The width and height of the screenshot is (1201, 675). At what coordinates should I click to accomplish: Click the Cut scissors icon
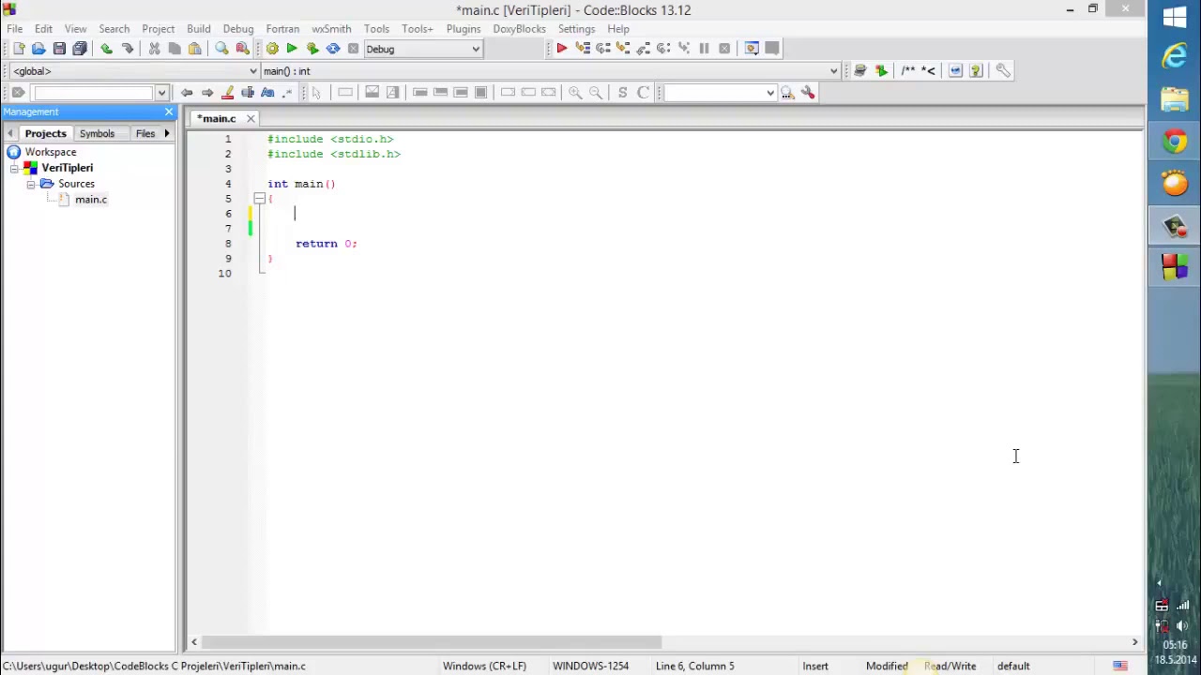pos(154,49)
